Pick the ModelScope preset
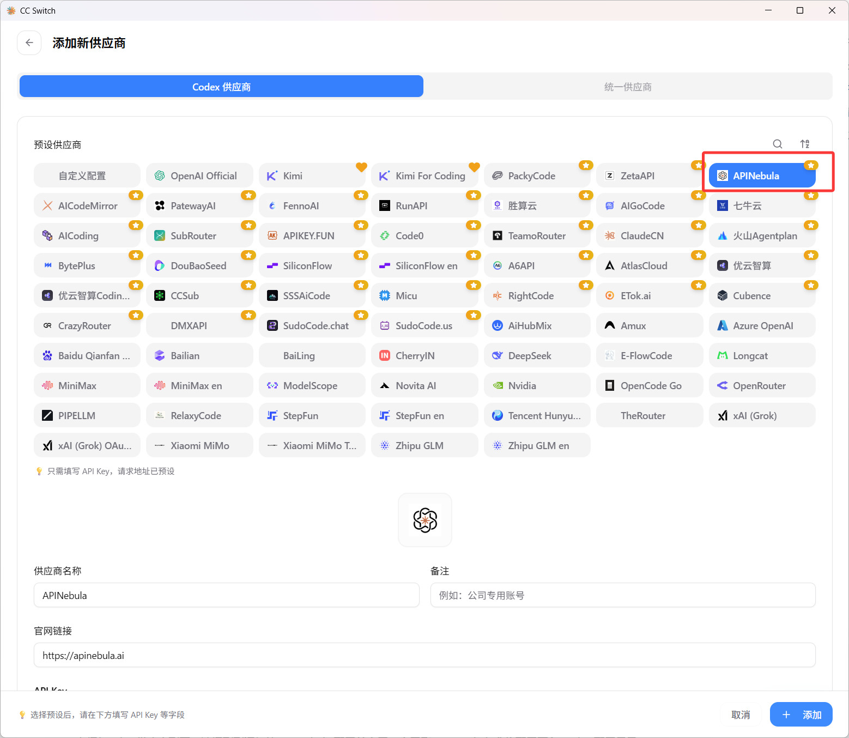This screenshot has width=849, height=738. pyautogui.click(x=312, y=385)
